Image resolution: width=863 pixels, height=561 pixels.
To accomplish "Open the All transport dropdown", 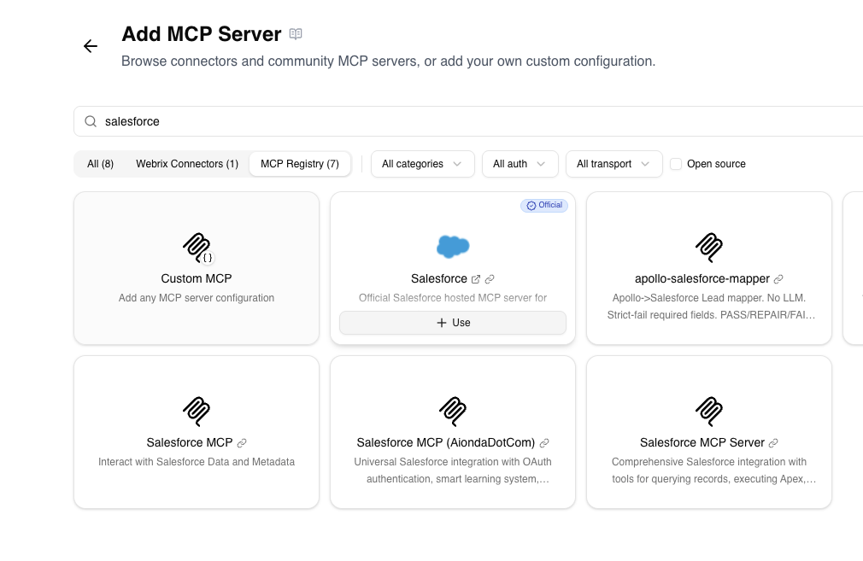I will pos(614,164).
